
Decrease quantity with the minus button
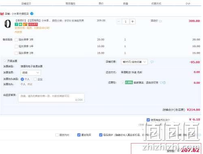click(x=119, y=22)
